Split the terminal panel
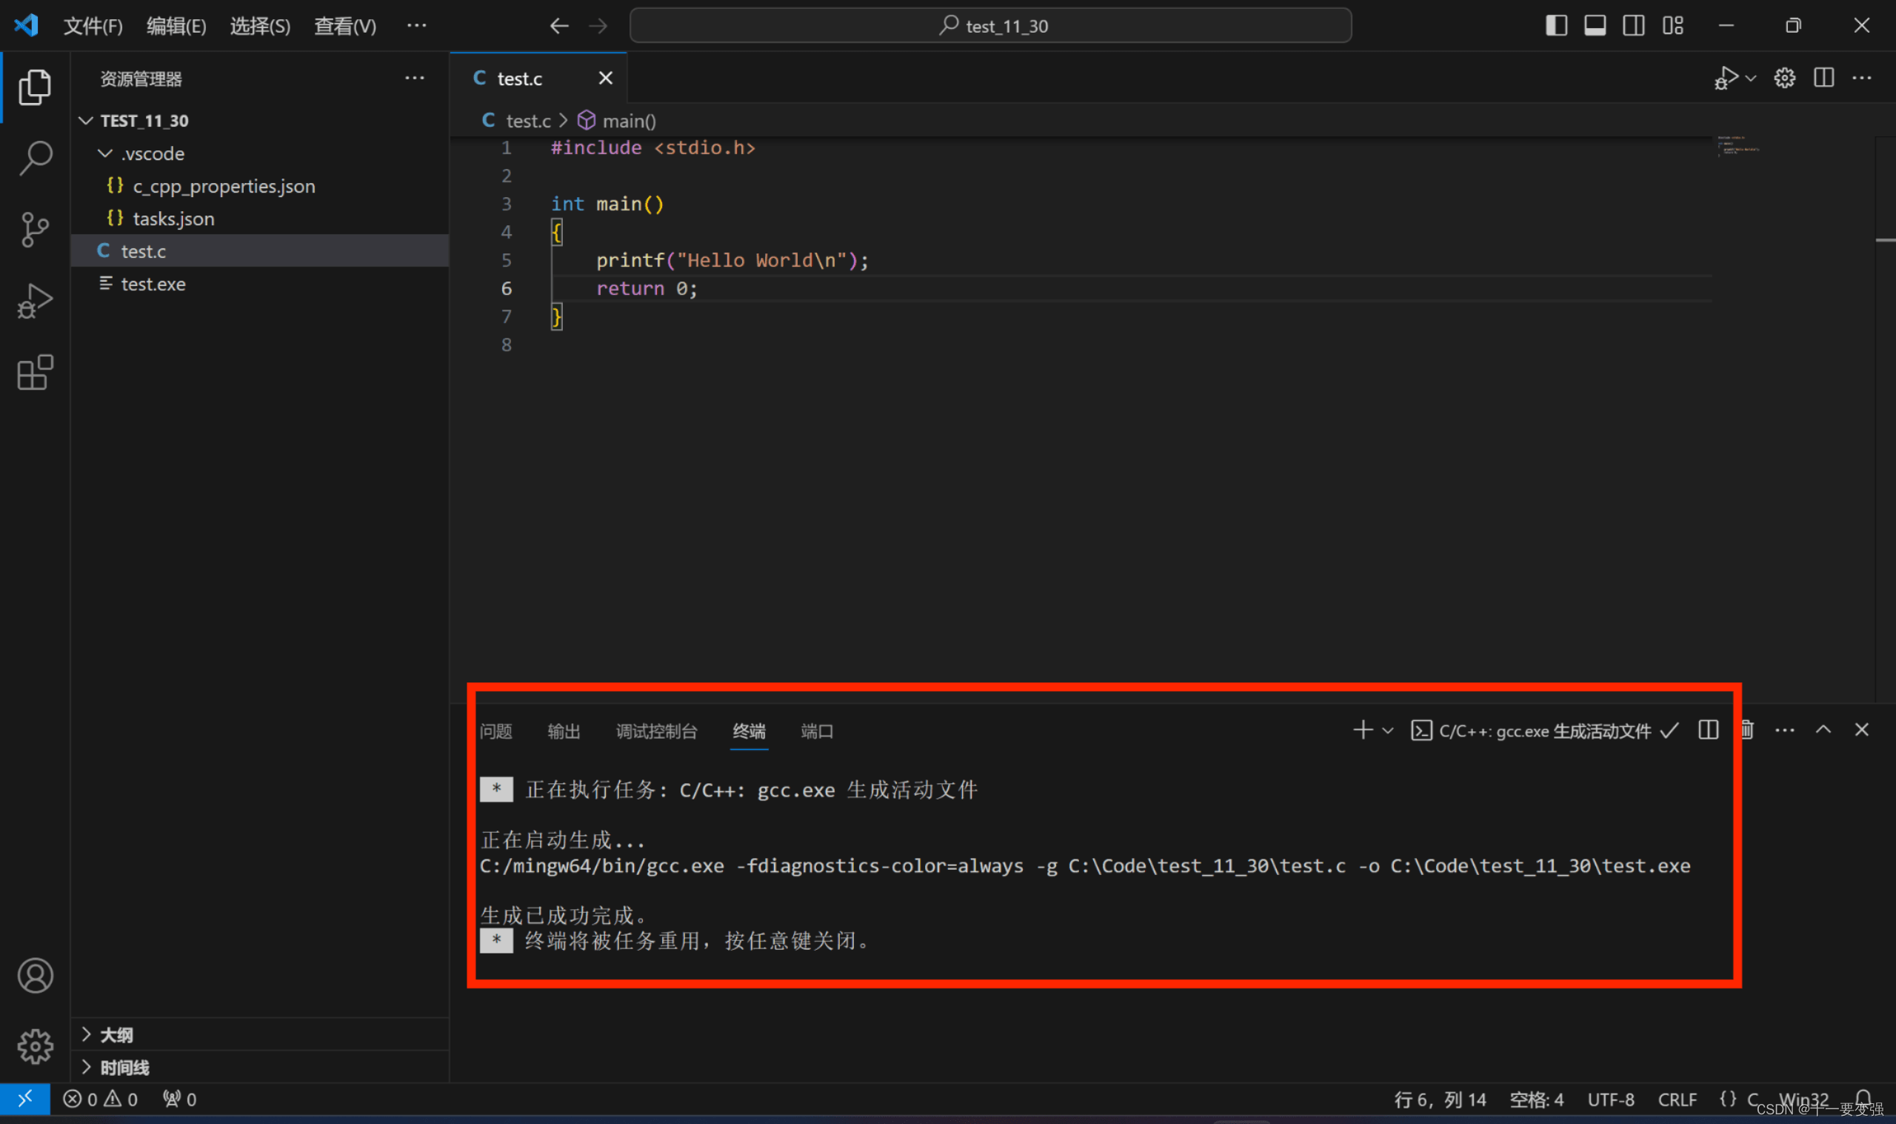Viewport: 1896px width, 1124px height. 1708,729
